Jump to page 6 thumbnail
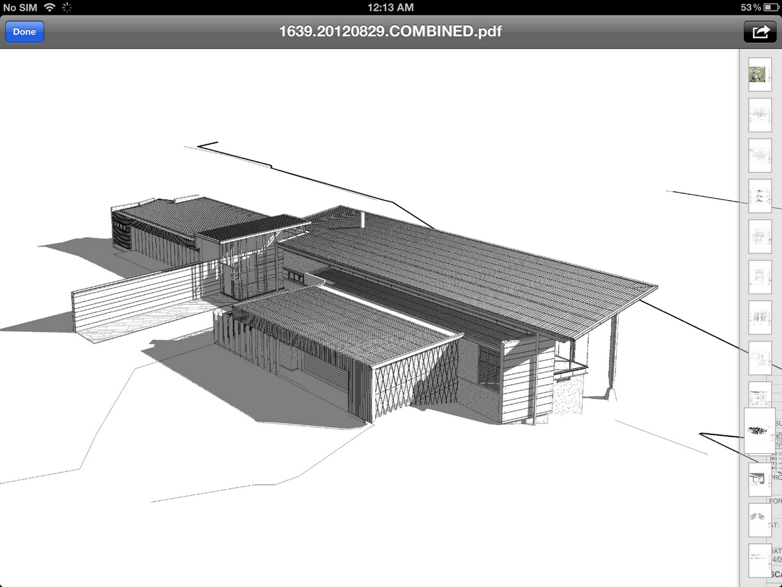782x587 pixels. (x=760, y=277)
